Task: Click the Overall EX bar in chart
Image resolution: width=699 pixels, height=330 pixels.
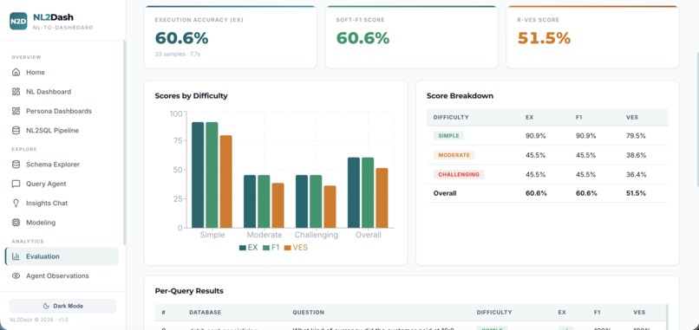Action: point(354,192)
